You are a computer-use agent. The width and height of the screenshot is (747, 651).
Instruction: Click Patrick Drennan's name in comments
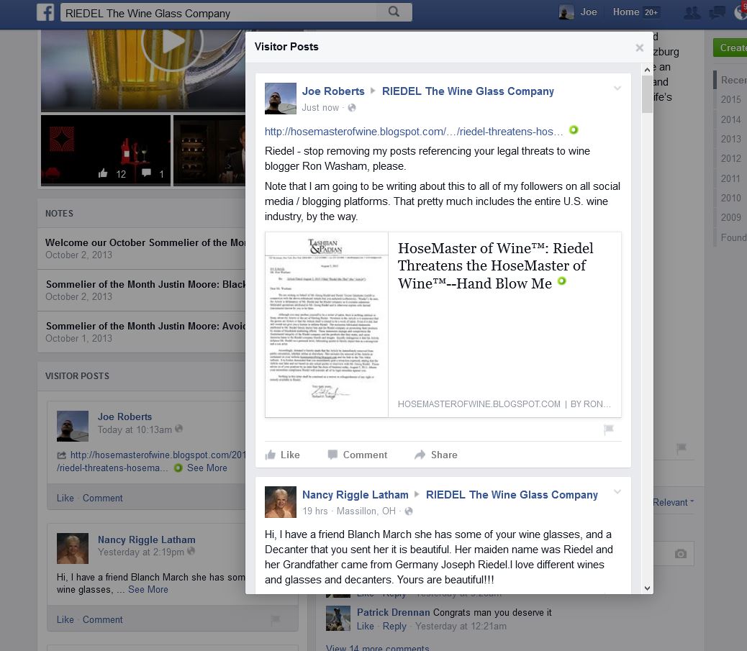tap(393, 612)
